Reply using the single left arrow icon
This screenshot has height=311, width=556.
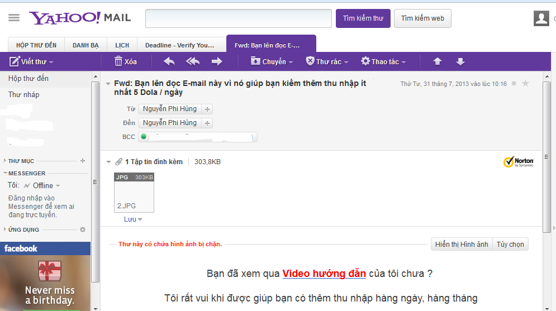169,61
